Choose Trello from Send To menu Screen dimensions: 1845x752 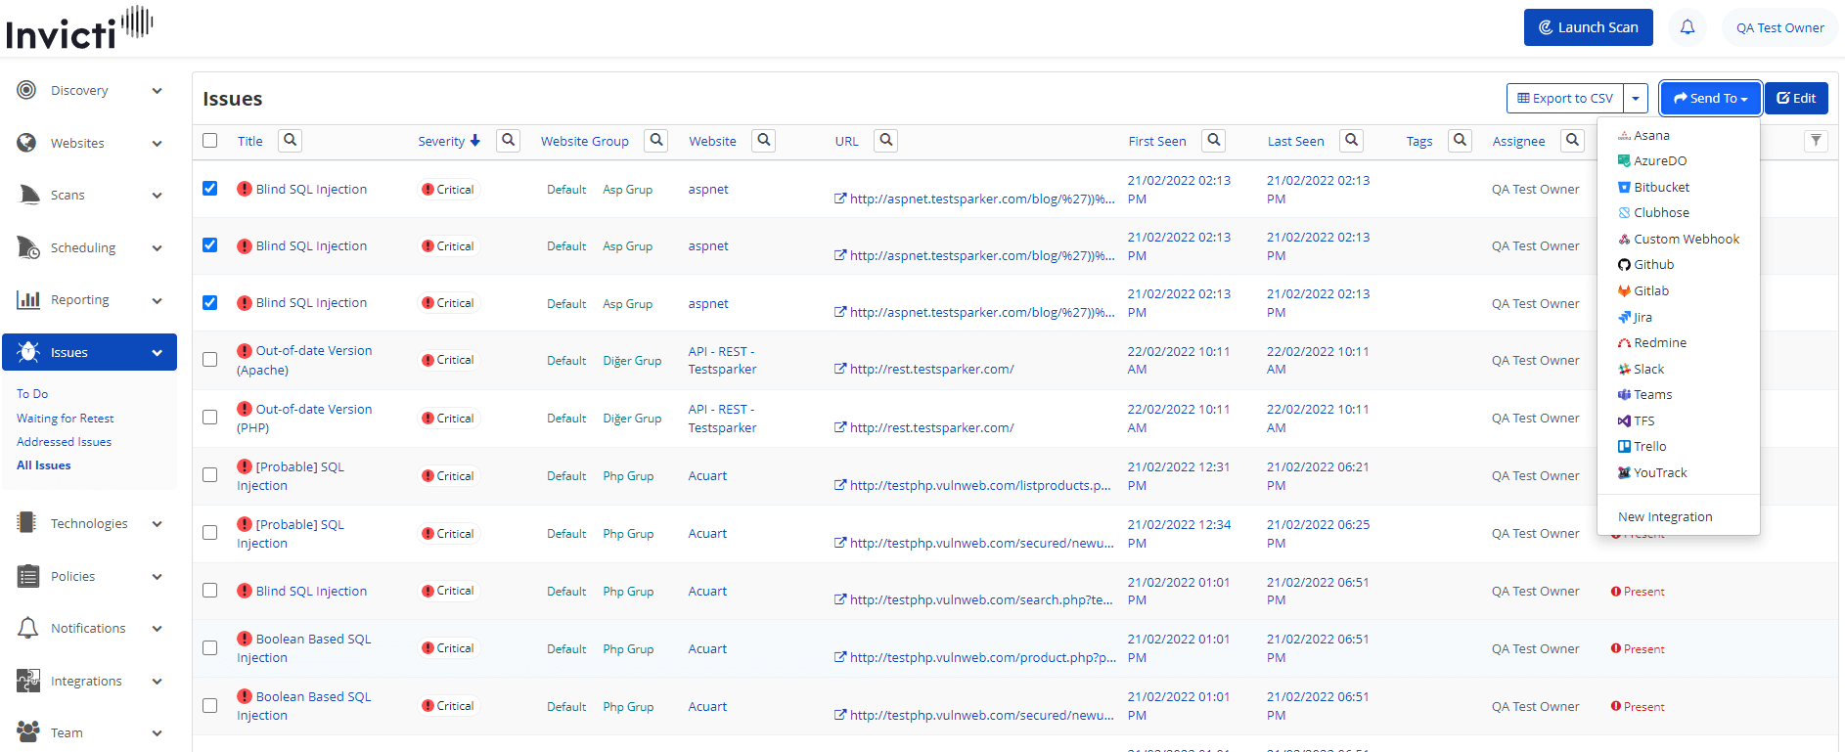pos(1642,446)
